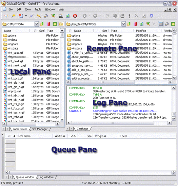
Task: Click the remote pane horizontal scrollbar thumb
Action: pyautogui.click(x=103, y=82)
